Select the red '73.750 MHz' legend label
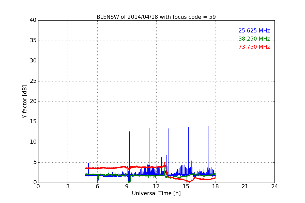305x203 pixels. [254, 47]
